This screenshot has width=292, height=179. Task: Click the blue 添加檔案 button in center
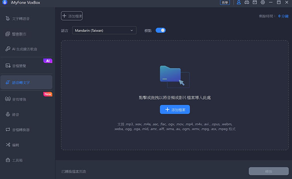coord(175,109)
